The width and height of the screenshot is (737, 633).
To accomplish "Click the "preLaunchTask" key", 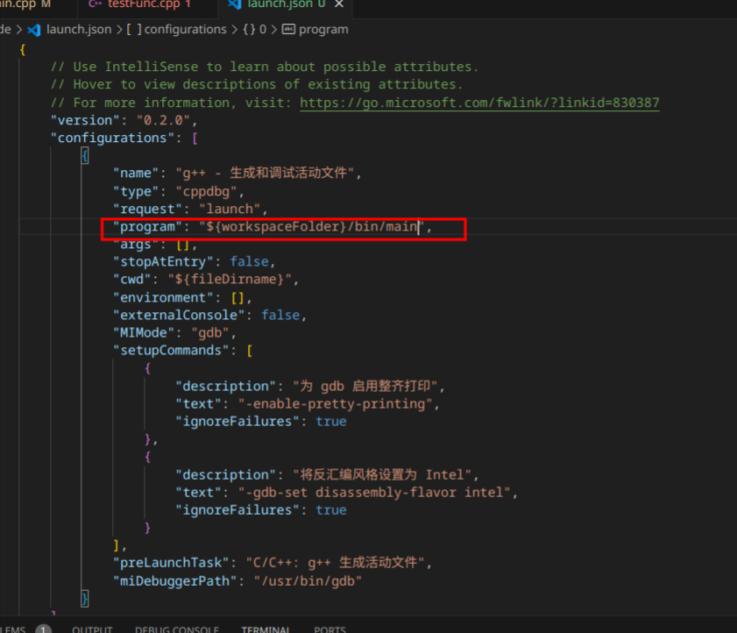I will [171, 563].
